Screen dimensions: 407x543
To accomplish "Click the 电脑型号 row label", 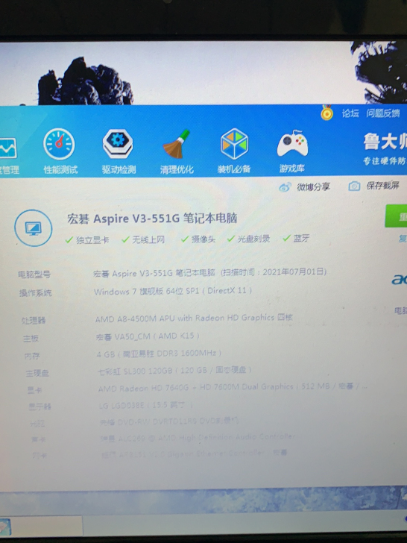I will (34, 274).
